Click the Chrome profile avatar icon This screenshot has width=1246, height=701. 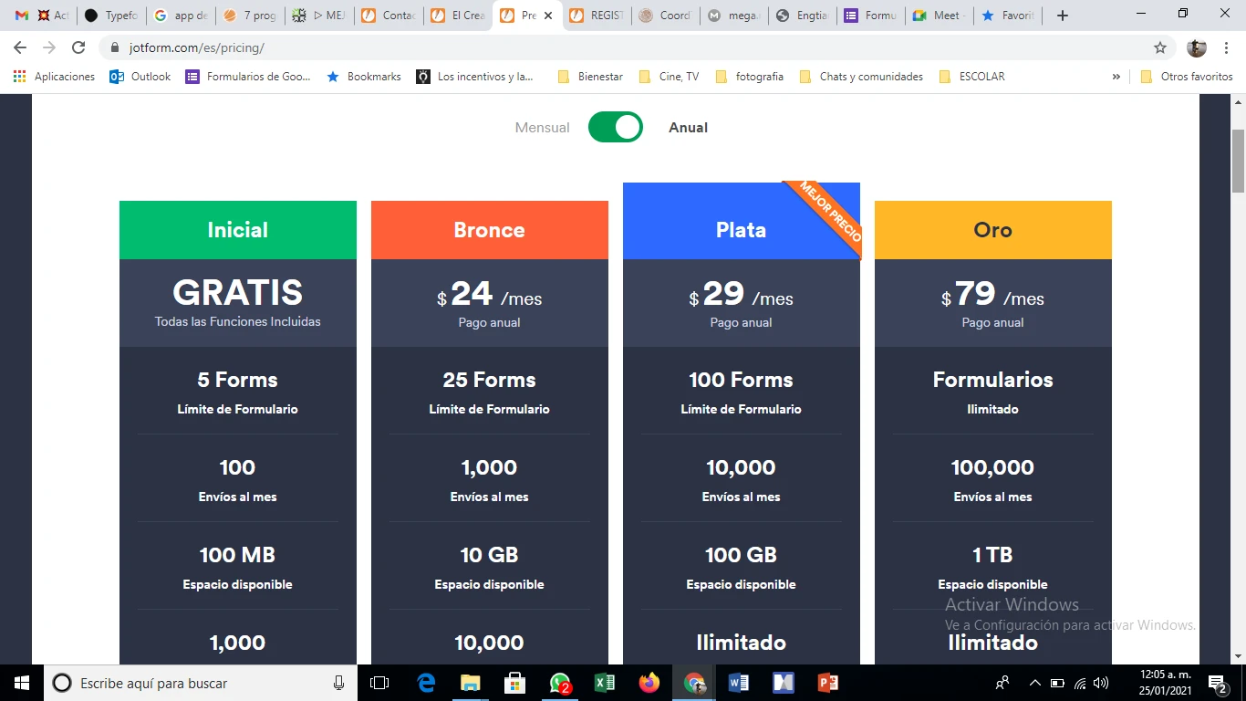[1196, 48]
